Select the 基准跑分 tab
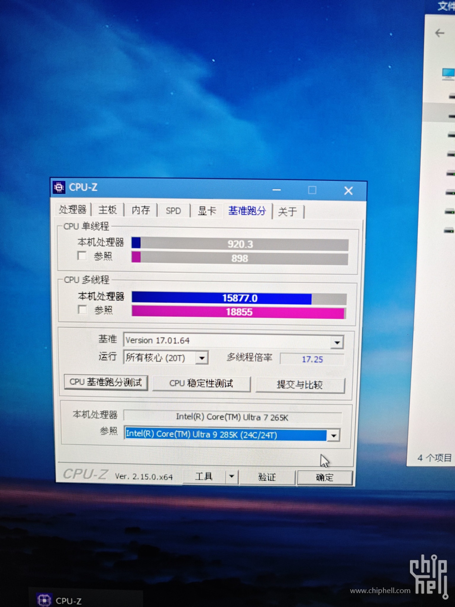 click(247, 211)
